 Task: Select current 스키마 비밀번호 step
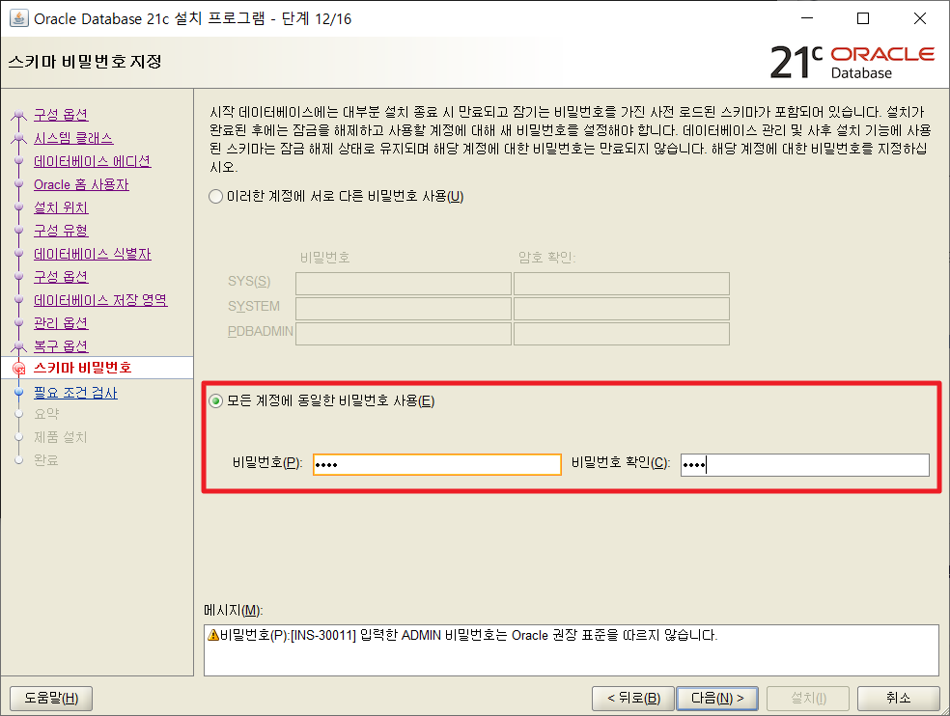coord(82,368)
